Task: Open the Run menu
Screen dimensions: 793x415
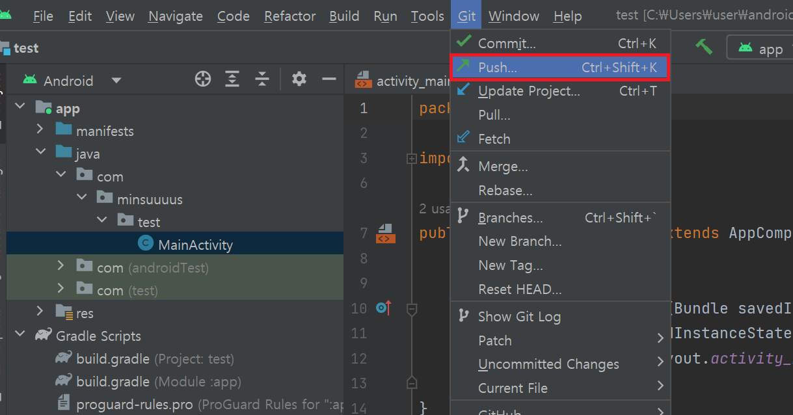Action: click(385, 16)
